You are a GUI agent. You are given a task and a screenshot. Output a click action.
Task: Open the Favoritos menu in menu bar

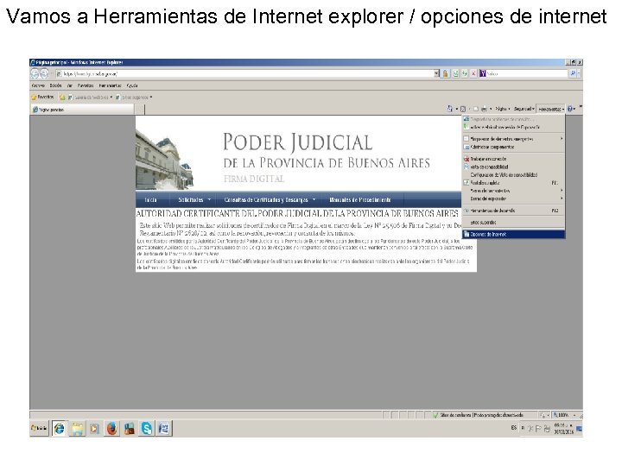click(x=86, y=85)
